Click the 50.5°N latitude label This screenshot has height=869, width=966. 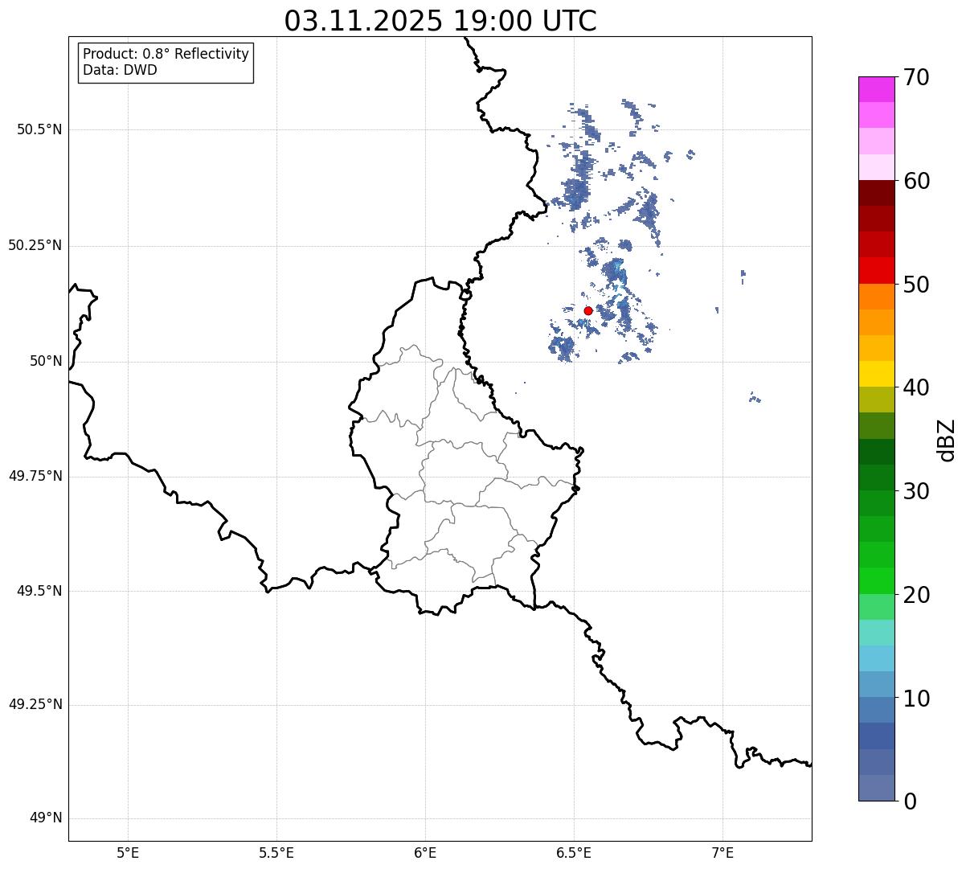[39, 129]
